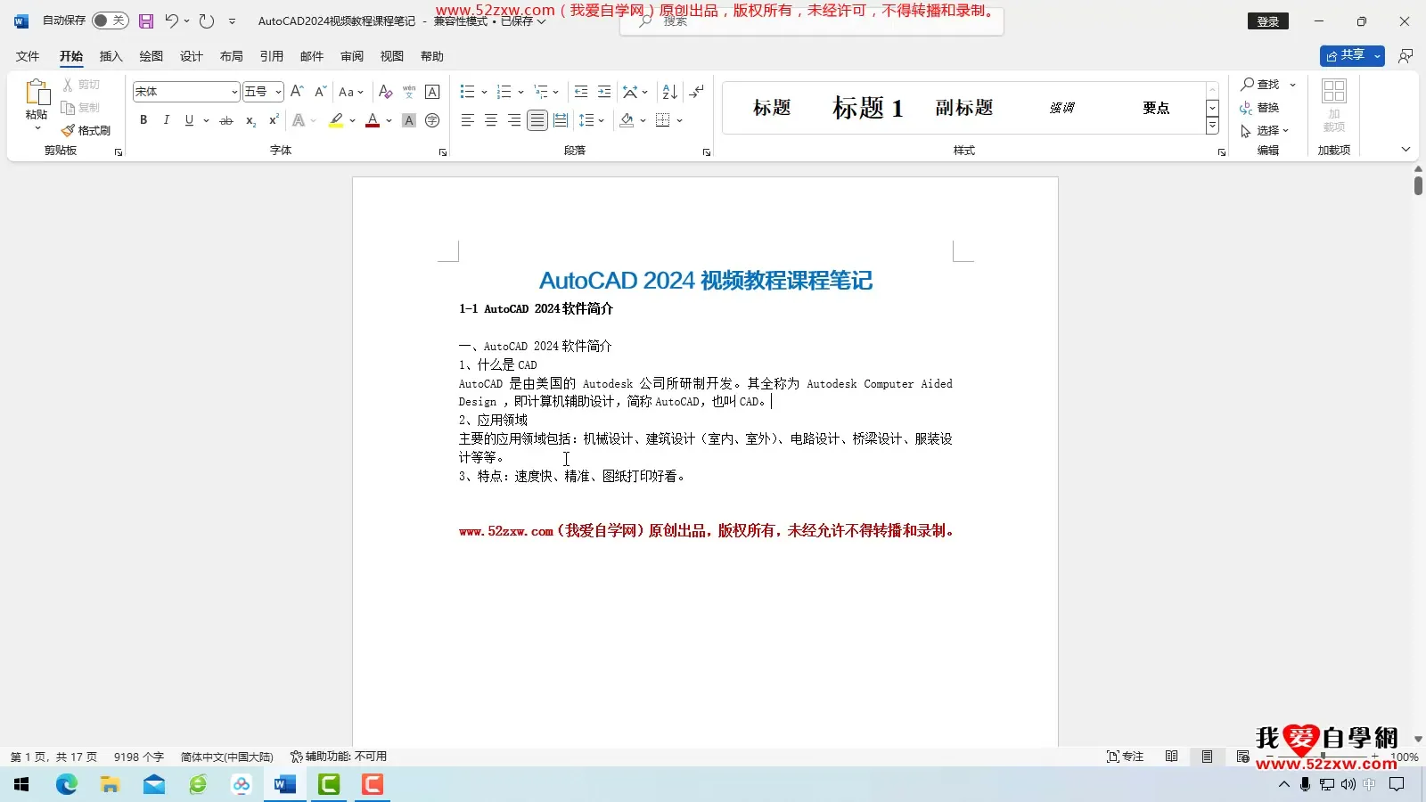Apply center alignment to the paragraph
The width and height of the screenshot is (1426, 802).
pos(490,119)
